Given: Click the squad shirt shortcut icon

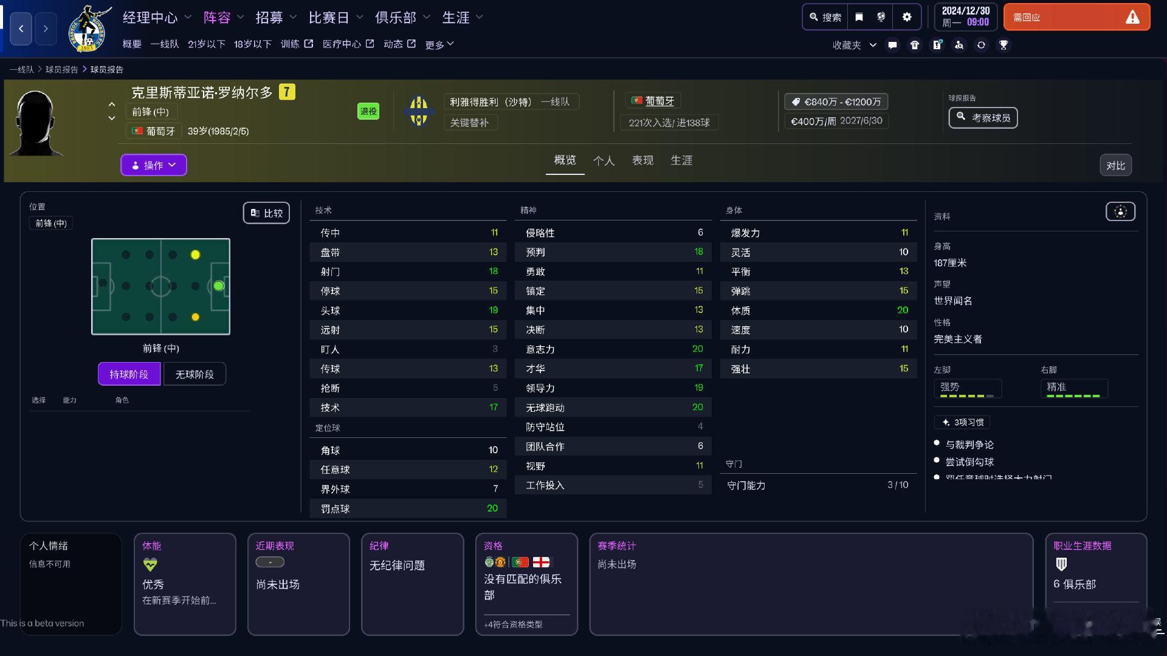Looking at the screenshot, I should [914, 45].
